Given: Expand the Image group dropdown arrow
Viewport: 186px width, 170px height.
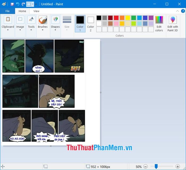Looking at the screenshot, I should (x=20, y=30).
